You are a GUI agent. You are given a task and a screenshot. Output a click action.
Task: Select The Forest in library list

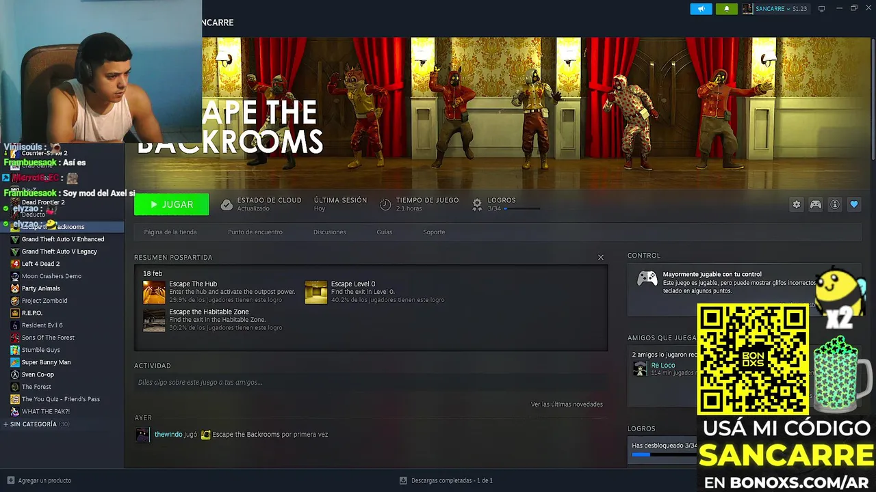(x=36, y=387)
